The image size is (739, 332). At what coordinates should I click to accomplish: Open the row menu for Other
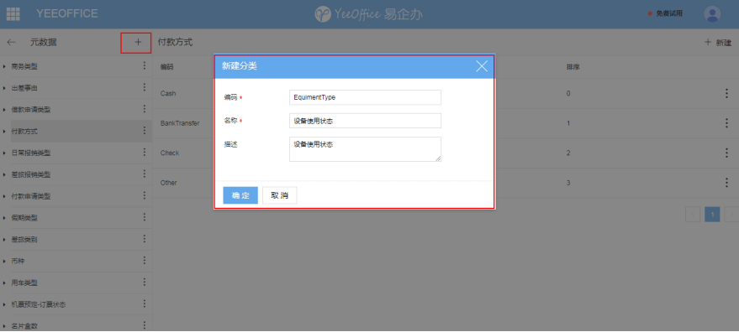(x=726, y=183)
